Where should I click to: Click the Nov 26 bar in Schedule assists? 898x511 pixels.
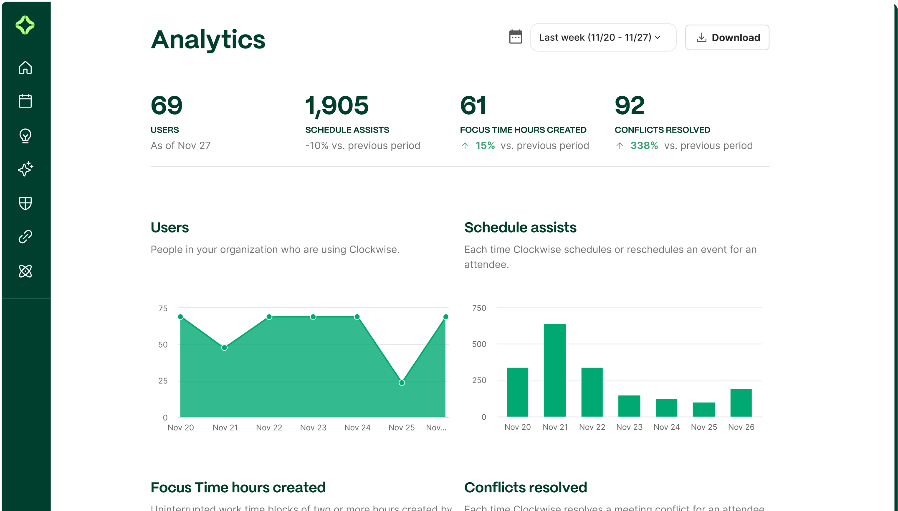[x=741, y=403]
